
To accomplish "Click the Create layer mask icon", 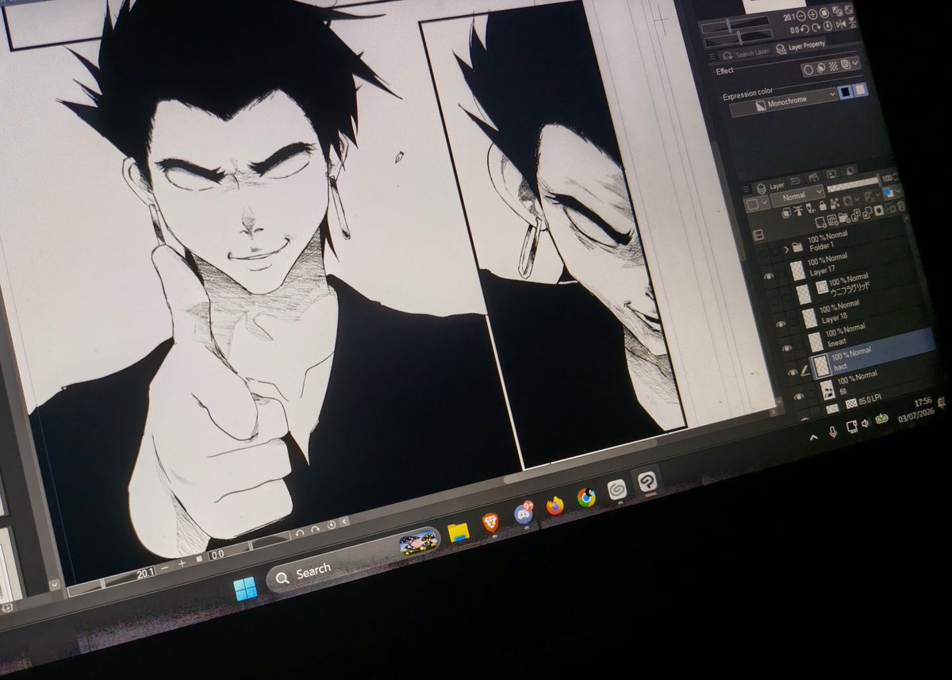I will (879, 210).
